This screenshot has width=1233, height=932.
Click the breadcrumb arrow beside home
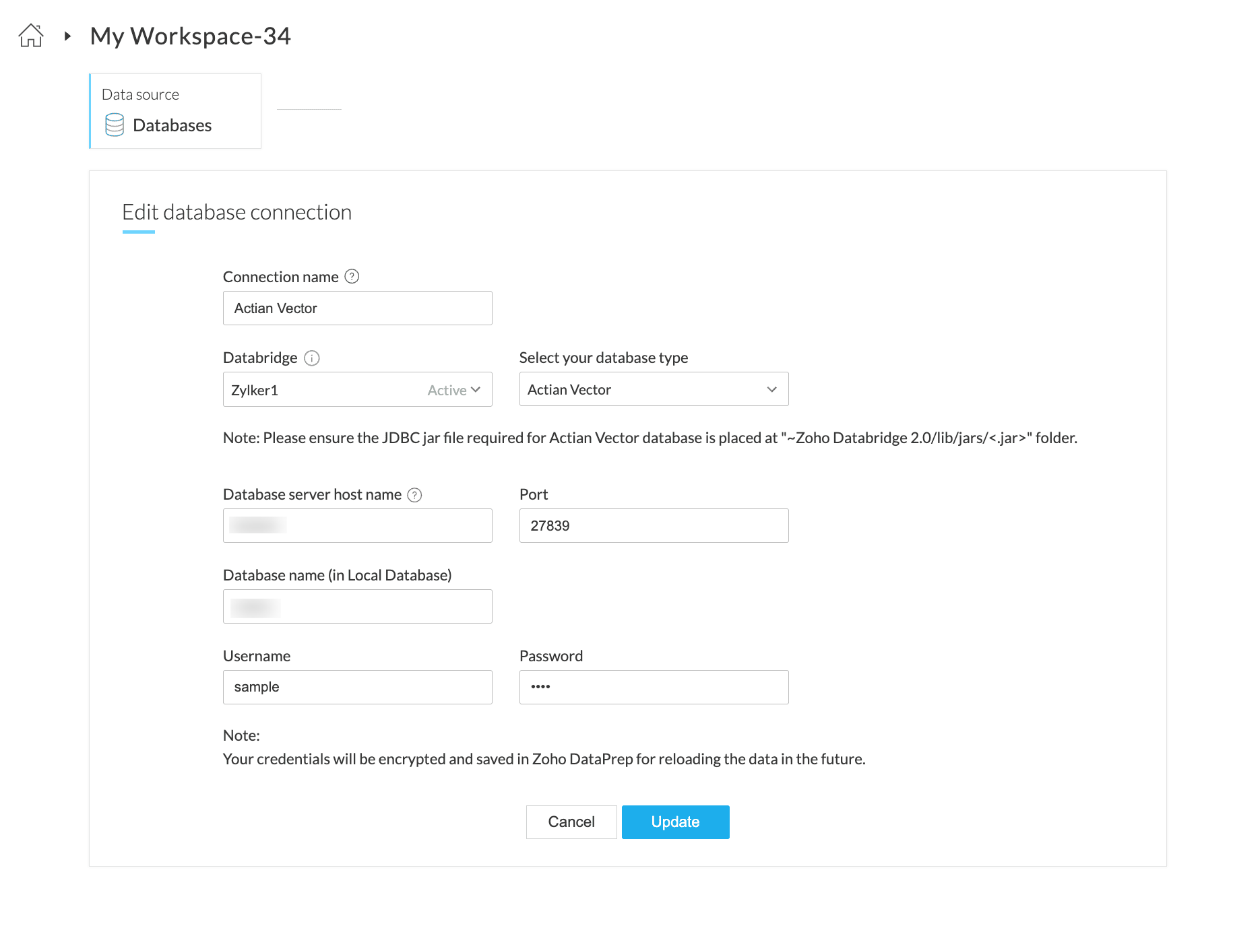click(67, 36)
